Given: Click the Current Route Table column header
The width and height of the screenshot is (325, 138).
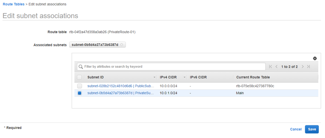Looking at the screenshot, I should pyautogui.click(x=253, y=77).
